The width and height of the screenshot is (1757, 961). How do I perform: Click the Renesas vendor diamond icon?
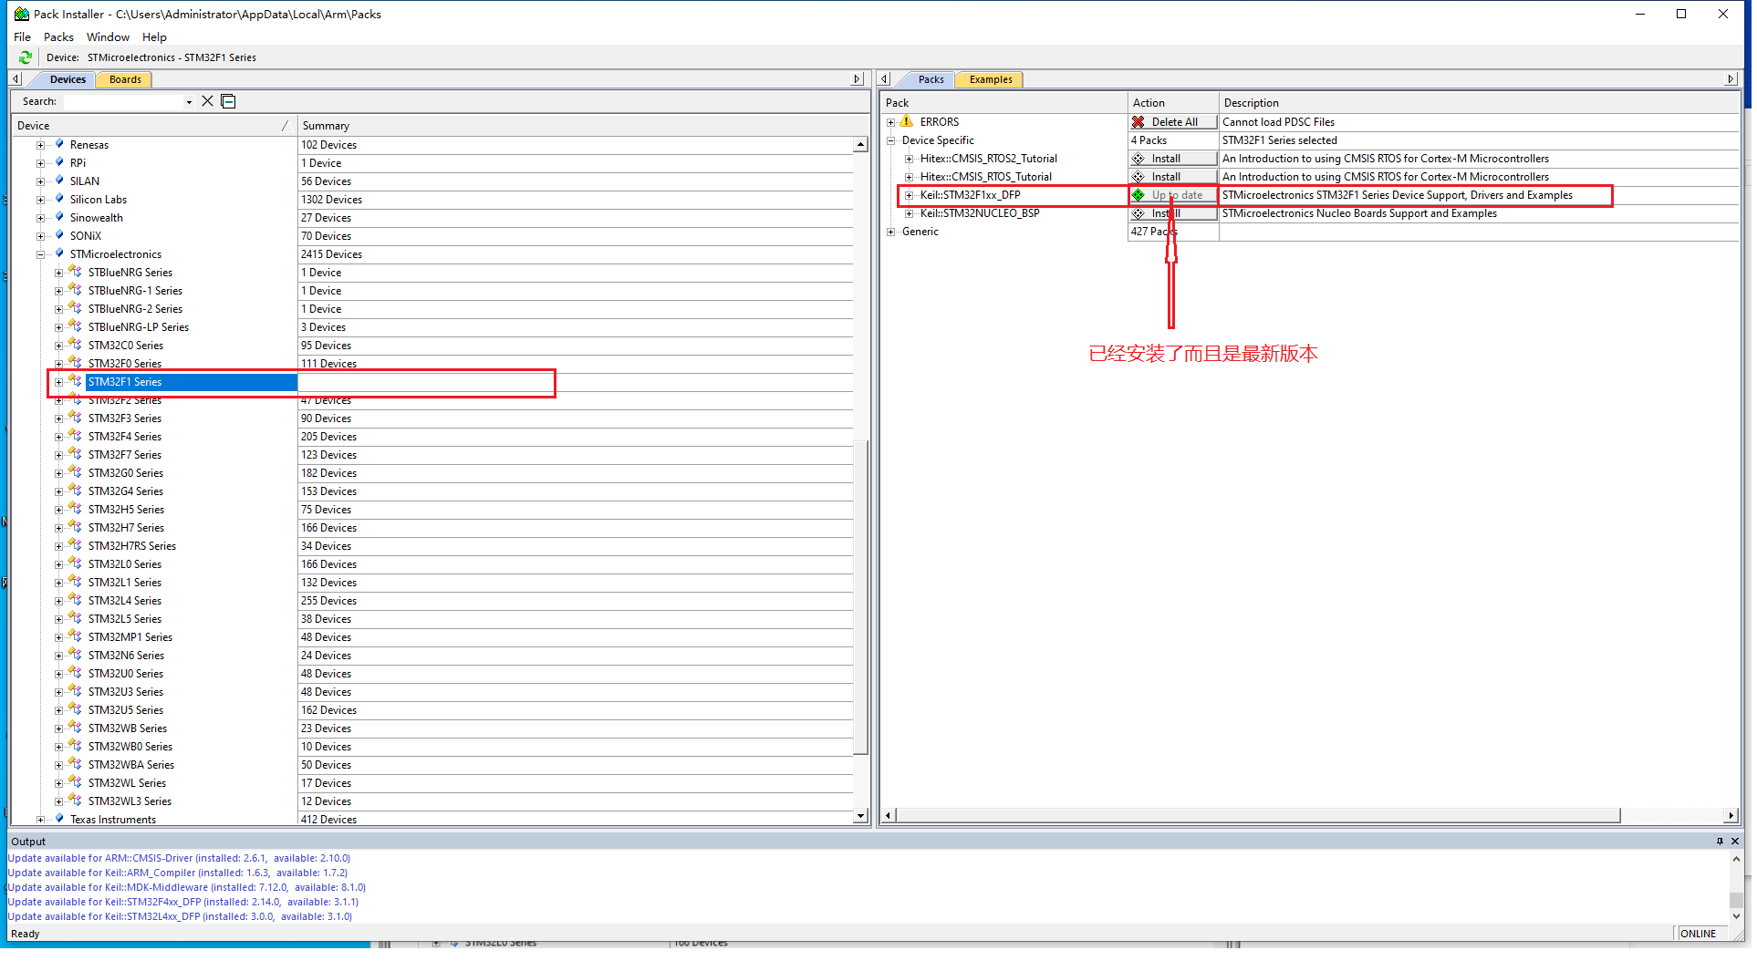pyautogui.click(x=59, y=144)
